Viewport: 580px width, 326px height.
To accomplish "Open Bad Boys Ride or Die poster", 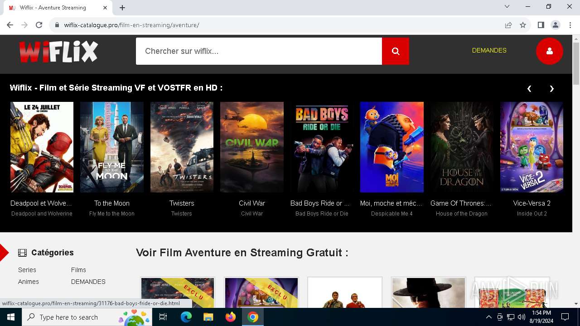I will point(322,147).
